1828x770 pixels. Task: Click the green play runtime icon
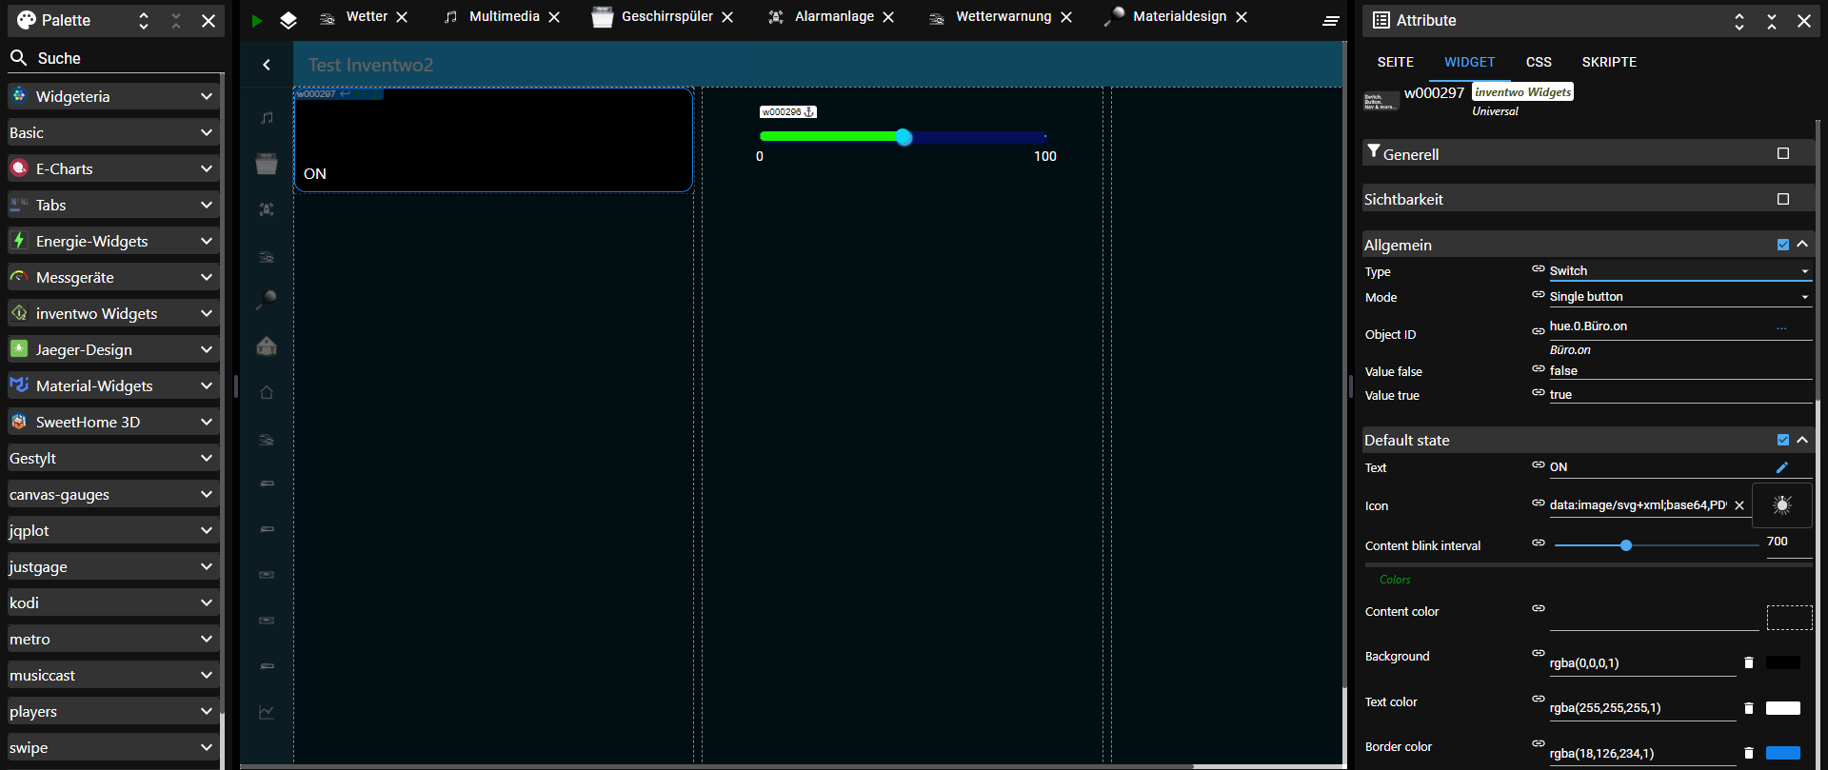(257, 20)
